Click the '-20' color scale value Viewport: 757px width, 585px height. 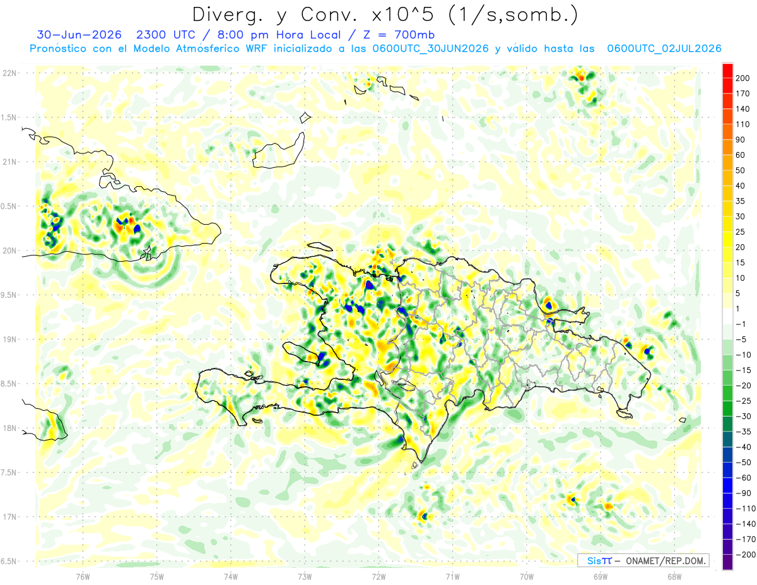pos(743,386)
